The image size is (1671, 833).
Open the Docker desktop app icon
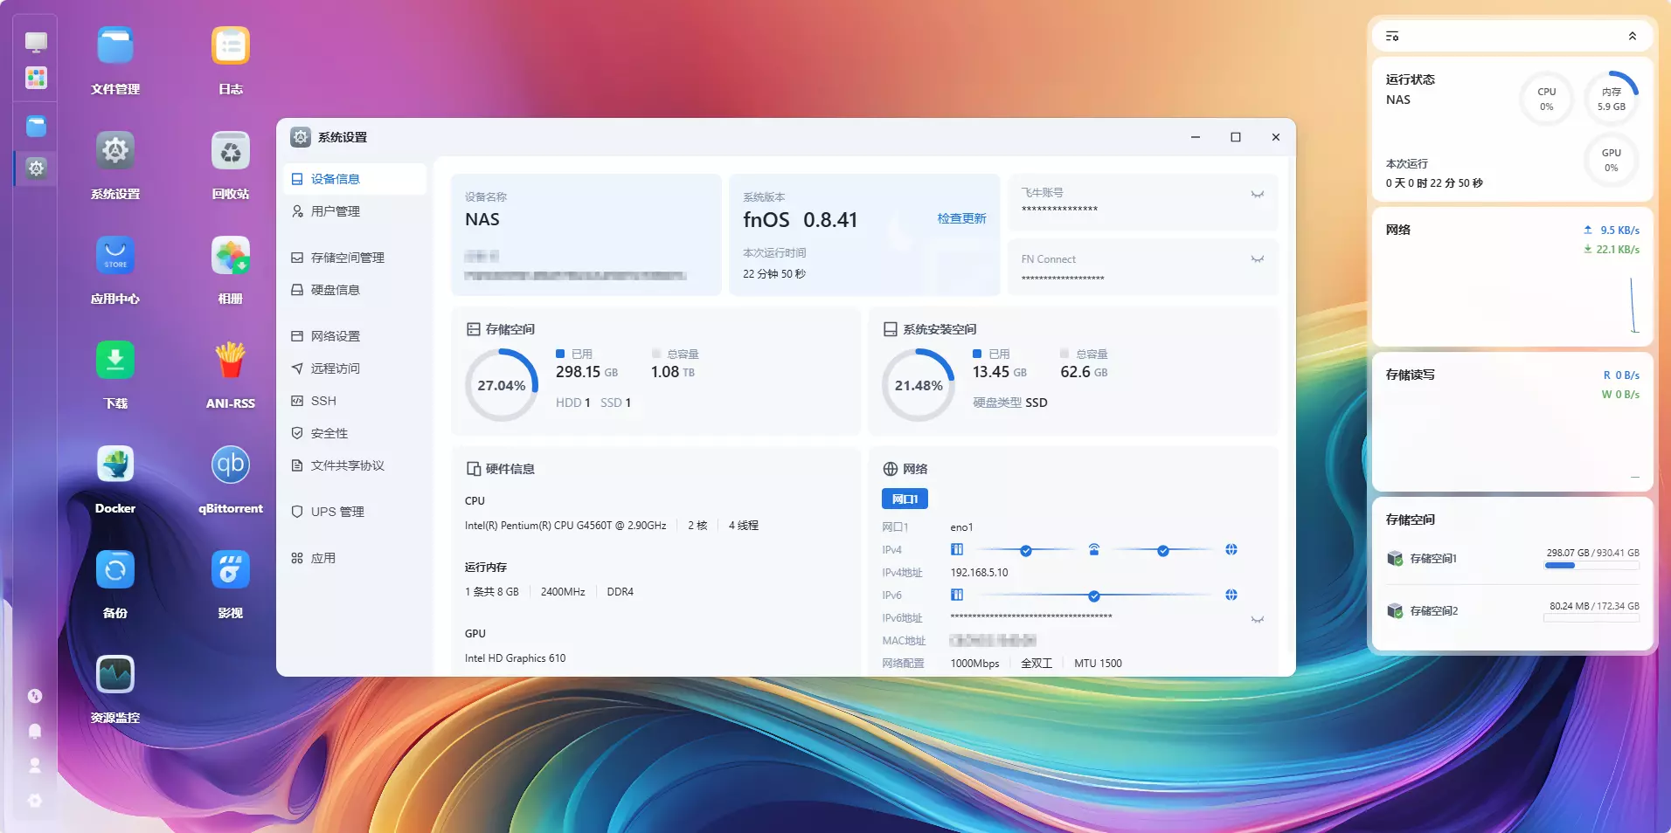(114, 465)
